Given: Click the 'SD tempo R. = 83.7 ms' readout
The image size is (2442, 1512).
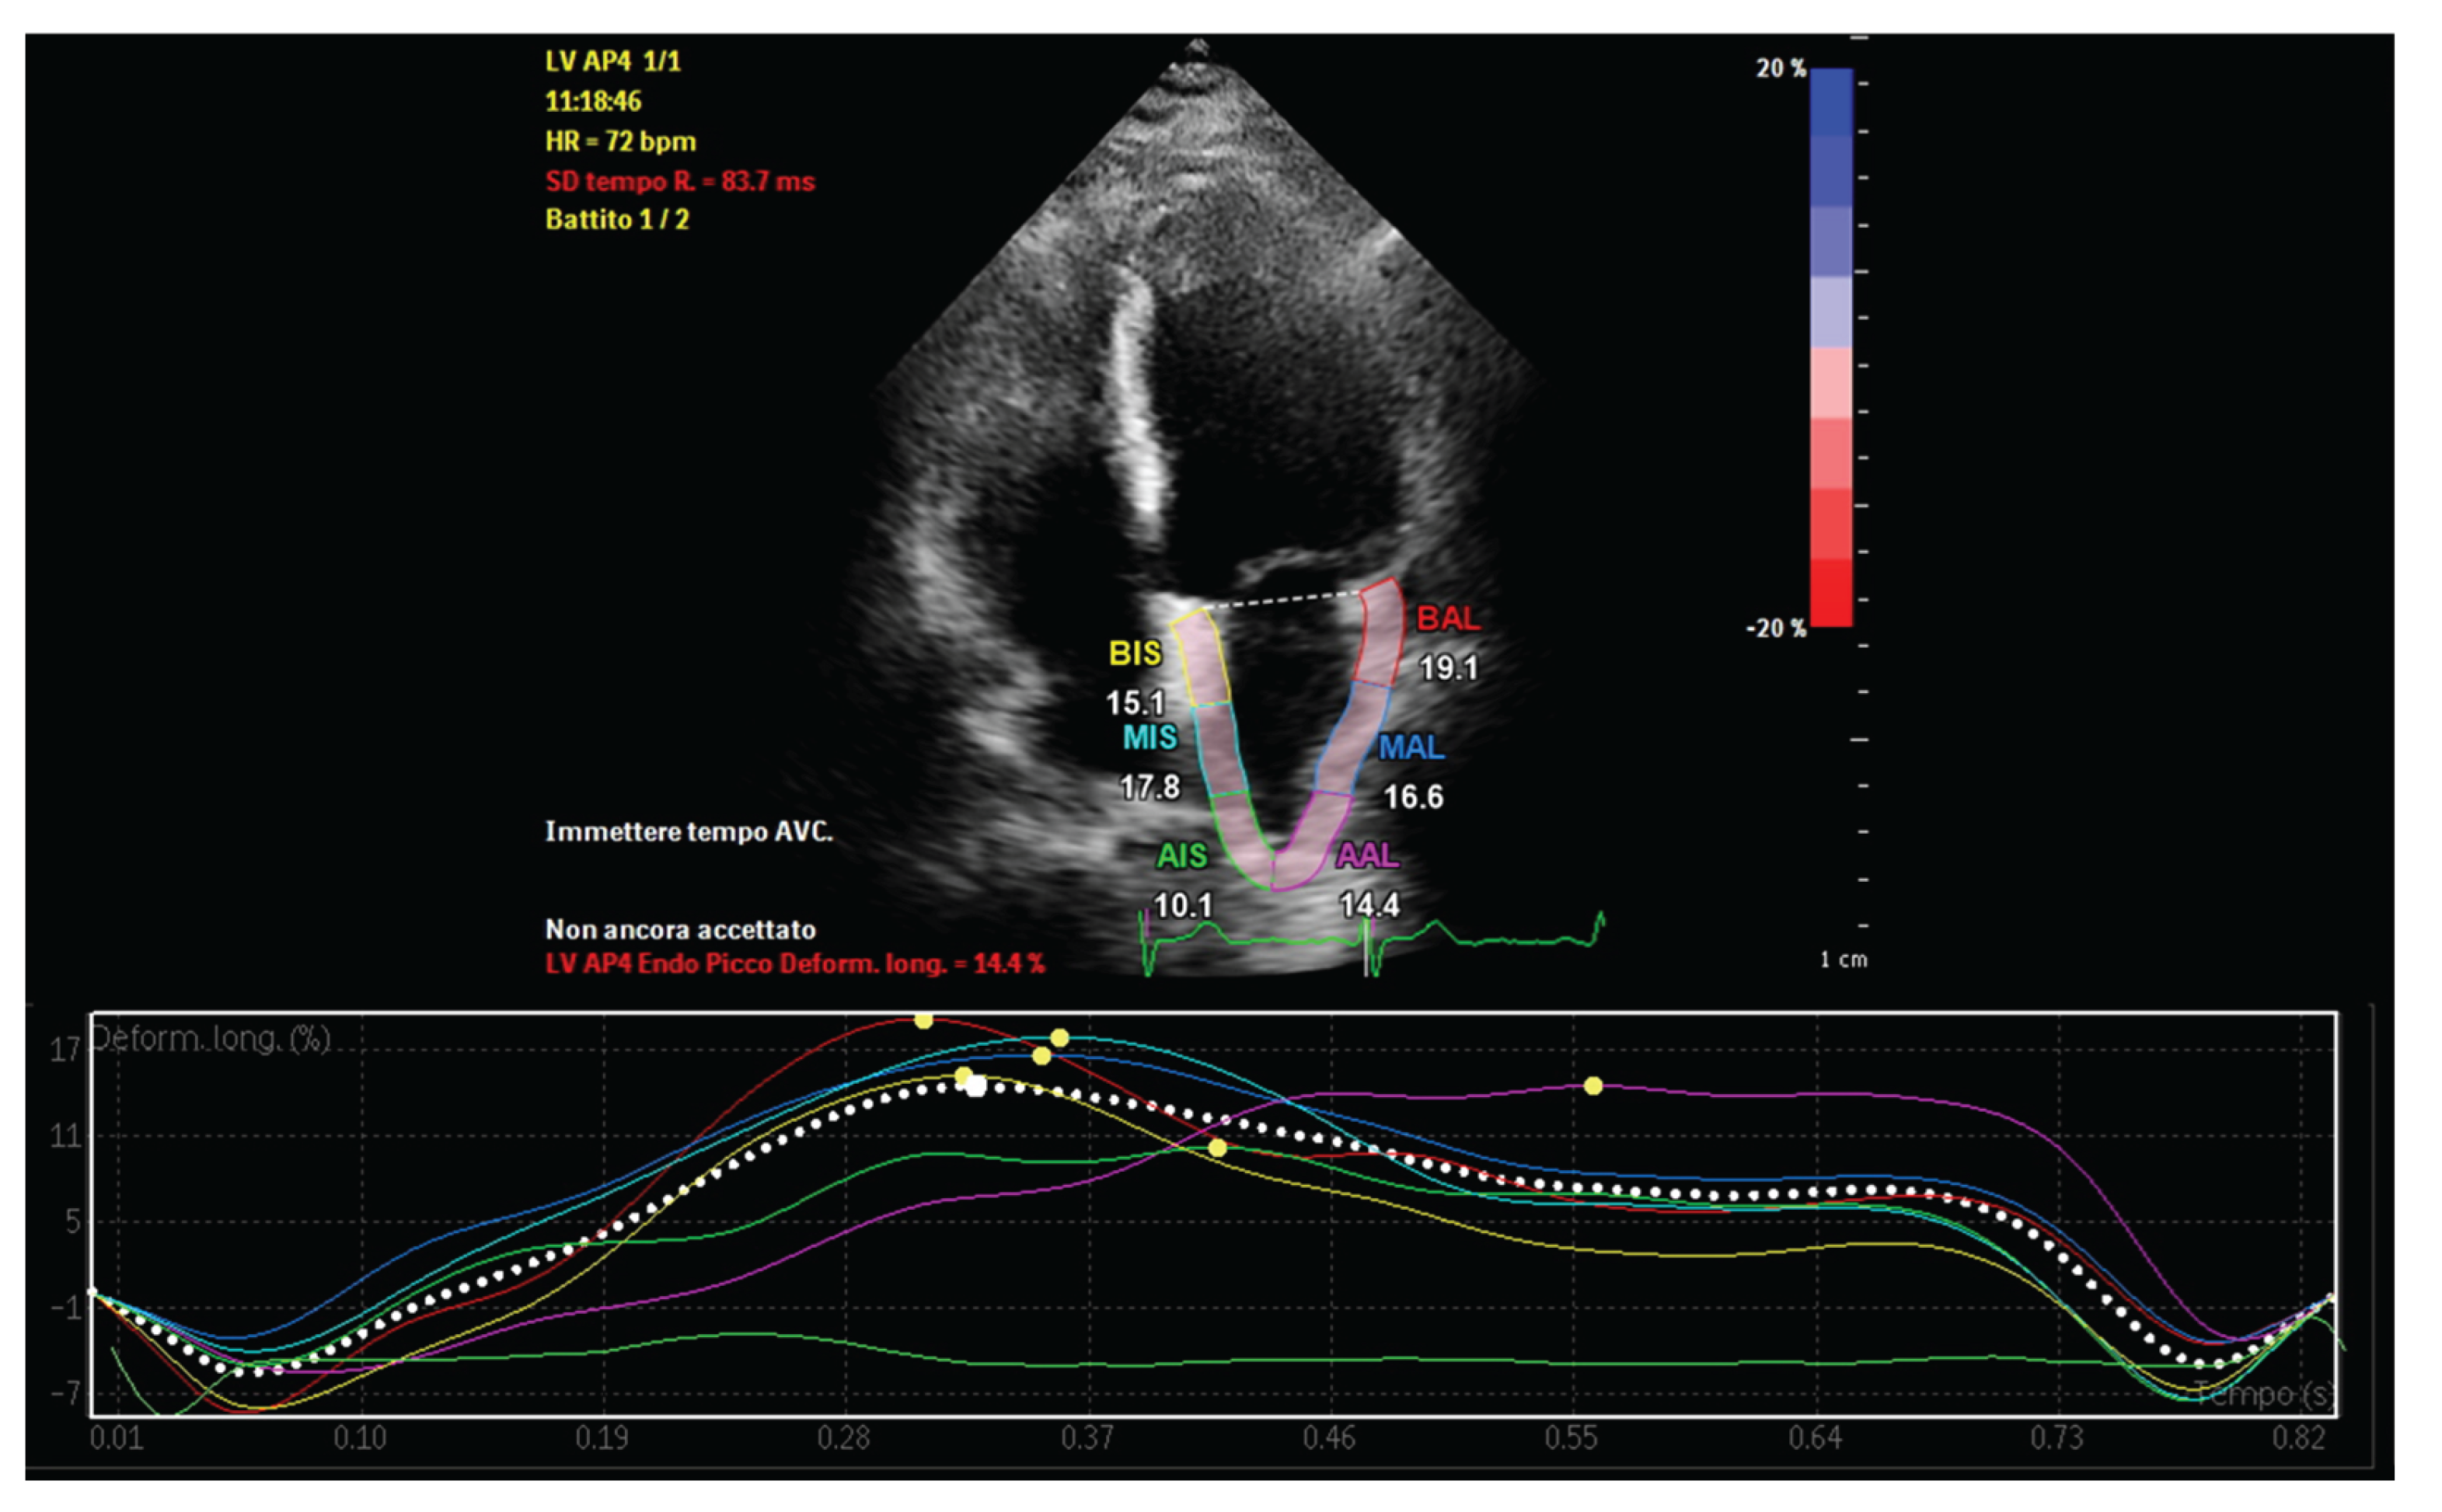Looking at the screenshot, I should tap(679, 181).
